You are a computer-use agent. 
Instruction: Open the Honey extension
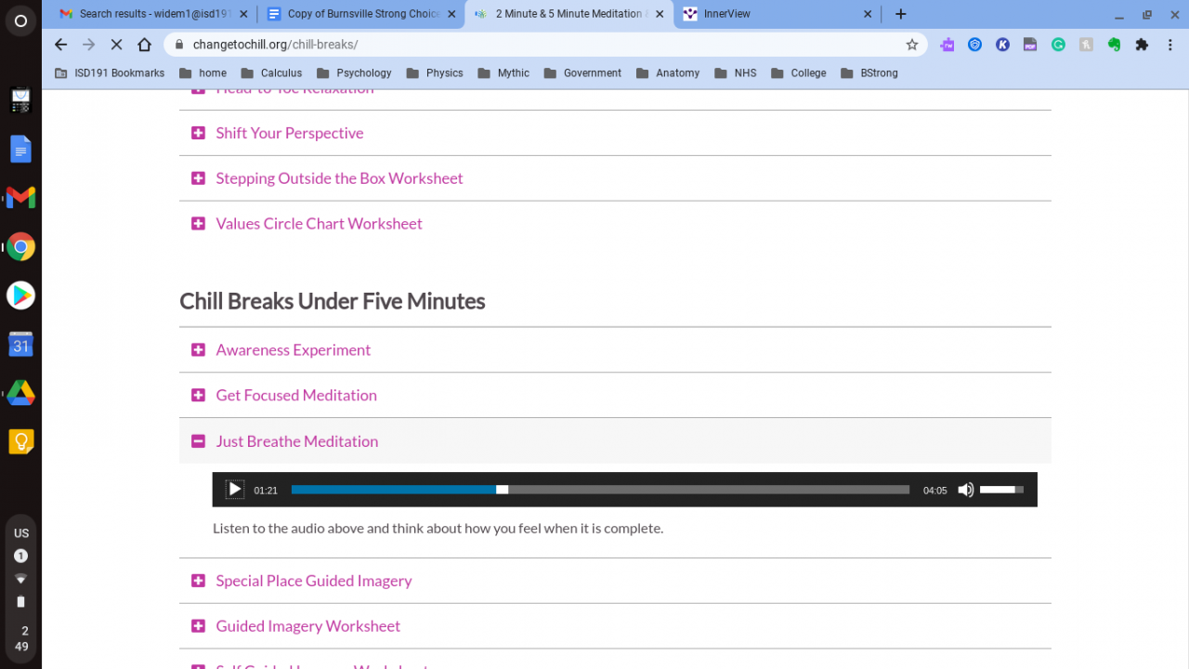(x=1086, y=45)
